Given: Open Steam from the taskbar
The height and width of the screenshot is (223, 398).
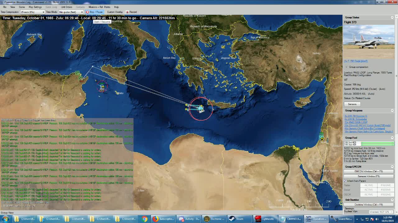Looking at the screenshot, I should [240, 219].
